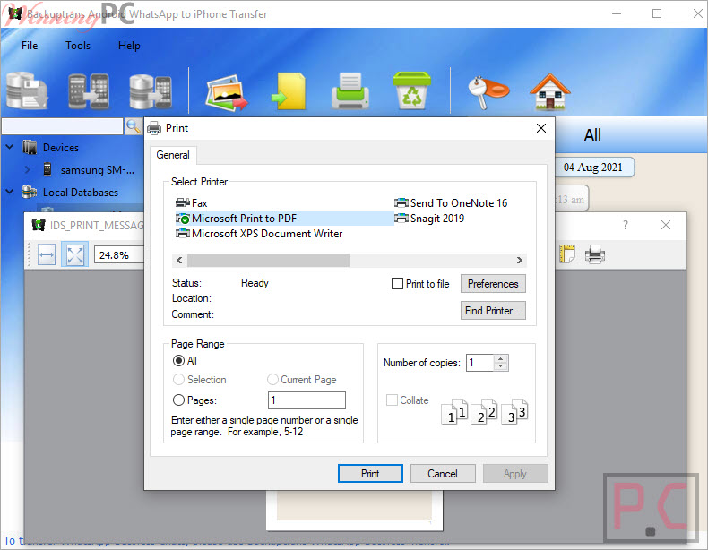708x550 pixels.
Task: Collapse the Local Databases tree node
Action: tap(10, 192)
